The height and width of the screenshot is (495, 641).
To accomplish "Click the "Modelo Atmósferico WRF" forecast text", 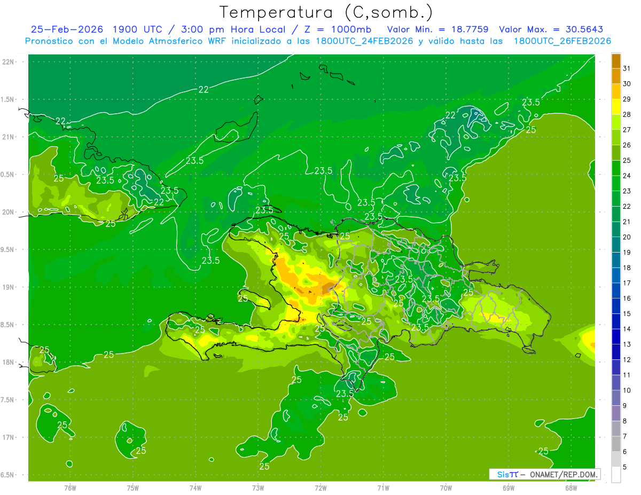I will (x=169, y=41).
